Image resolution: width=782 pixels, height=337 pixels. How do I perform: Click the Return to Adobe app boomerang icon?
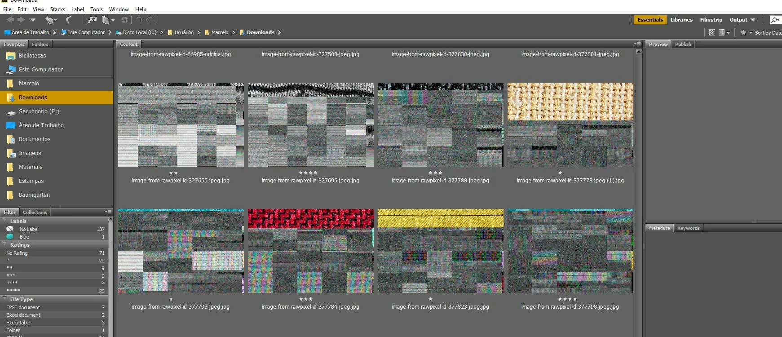69,20
